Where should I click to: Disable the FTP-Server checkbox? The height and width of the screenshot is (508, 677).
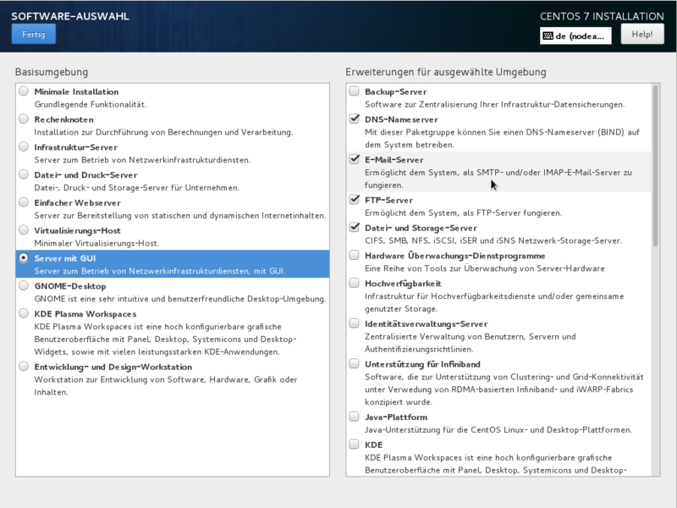click(x=354, y=200)
